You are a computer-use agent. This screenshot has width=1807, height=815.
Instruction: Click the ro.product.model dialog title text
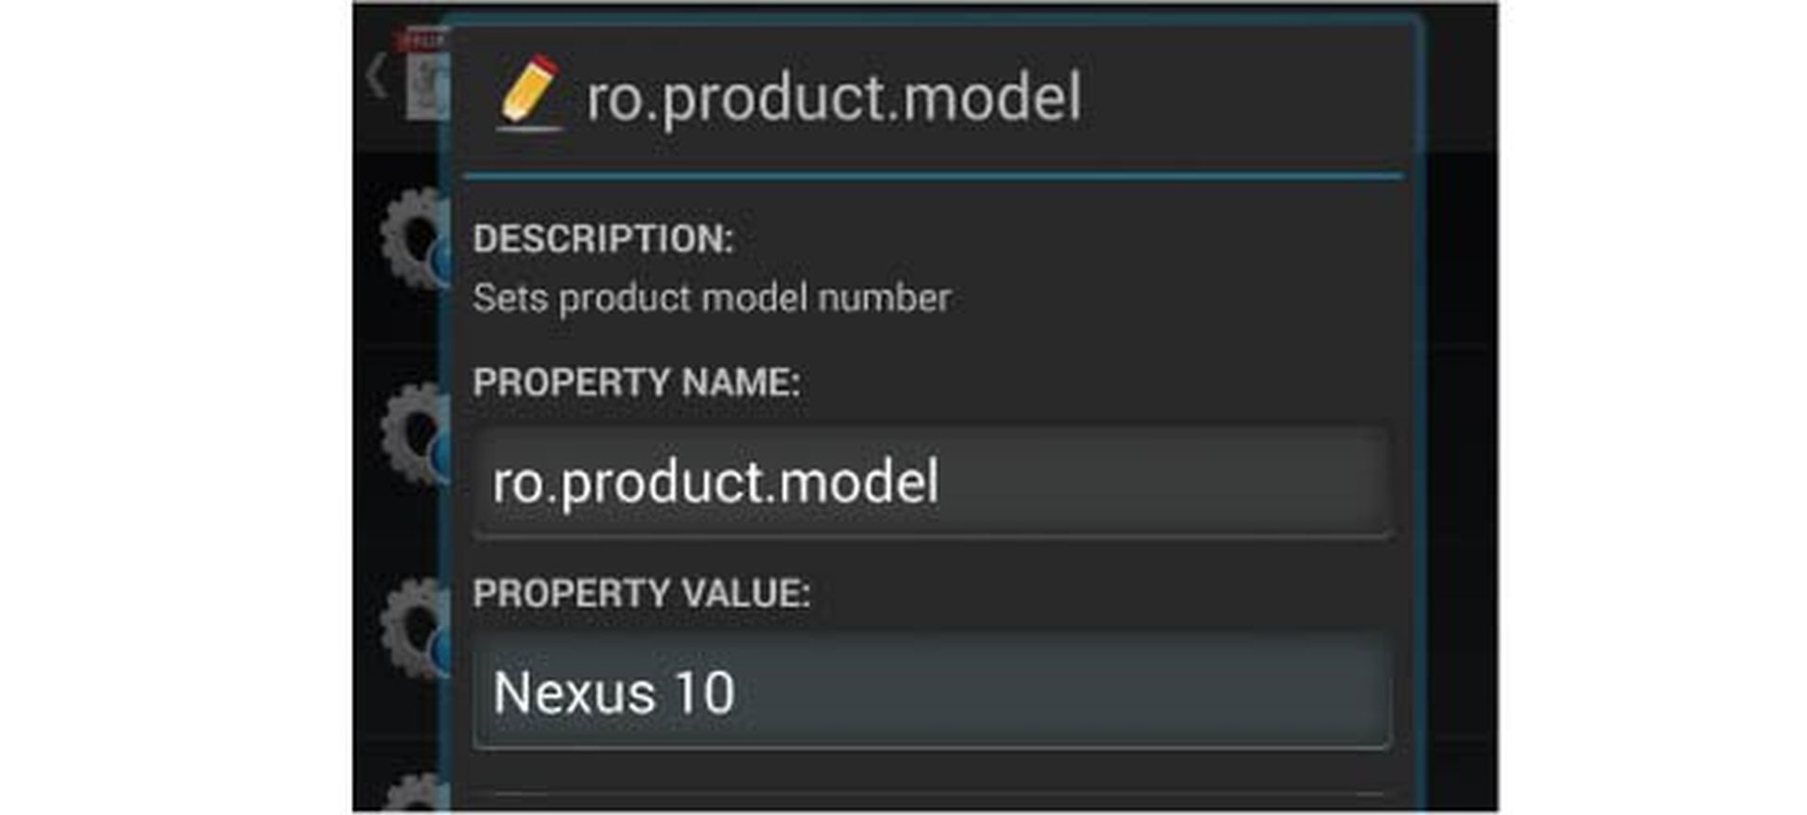(834, 98)
